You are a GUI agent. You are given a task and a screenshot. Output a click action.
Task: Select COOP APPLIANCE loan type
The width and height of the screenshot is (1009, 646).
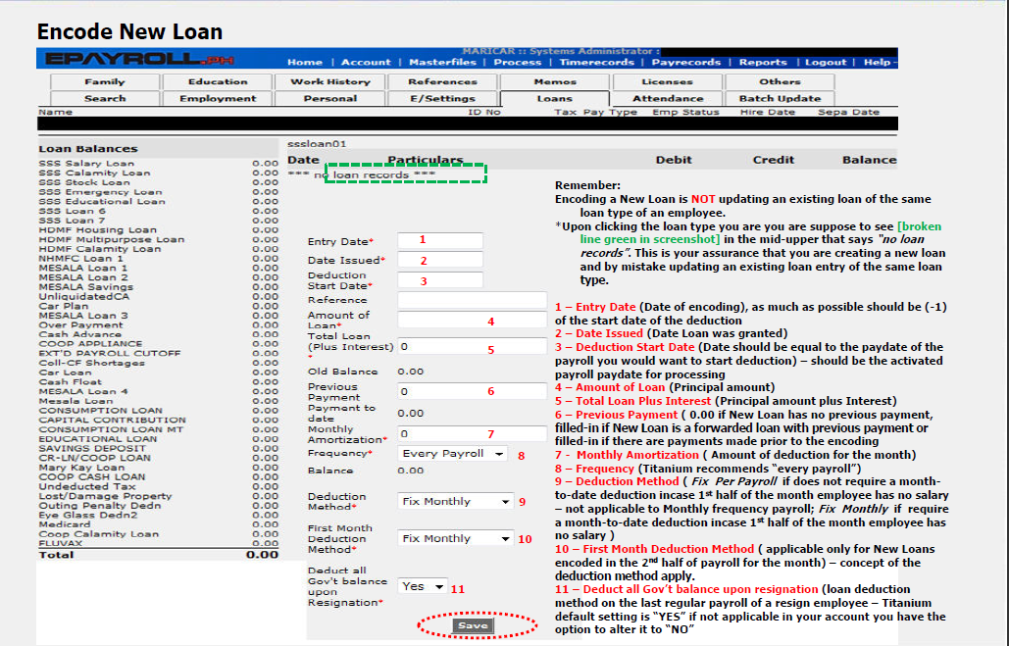click(90, 344)
